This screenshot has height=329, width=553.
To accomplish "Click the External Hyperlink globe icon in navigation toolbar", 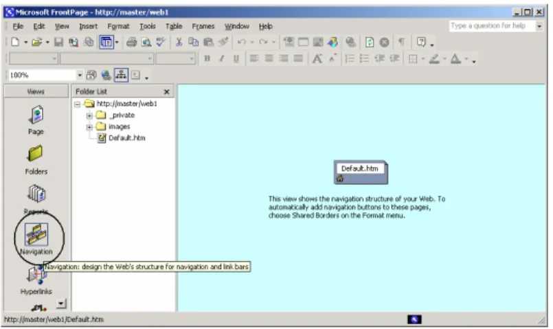I will click(106, 75).
